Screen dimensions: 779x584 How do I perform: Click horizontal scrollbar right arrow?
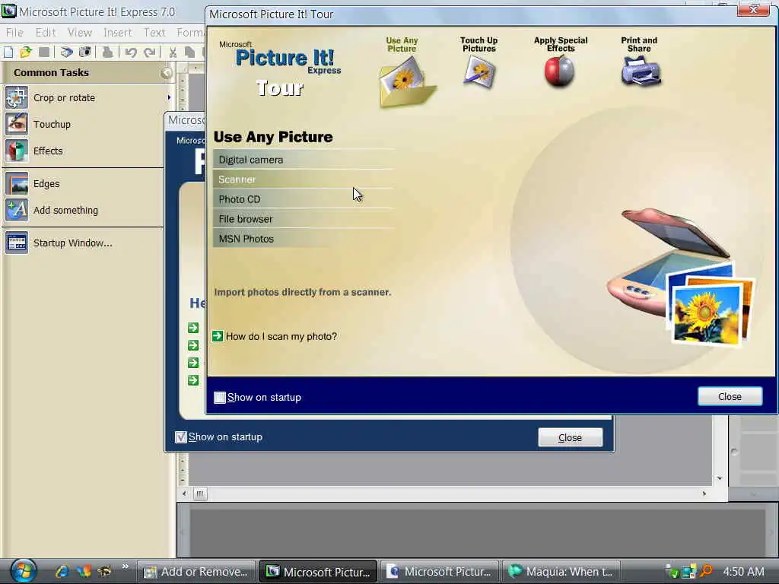click(x=704, y=494)
